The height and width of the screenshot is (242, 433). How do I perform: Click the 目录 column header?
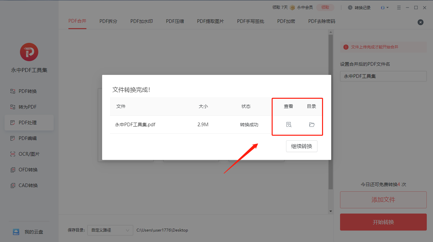[x=312, y=106]
